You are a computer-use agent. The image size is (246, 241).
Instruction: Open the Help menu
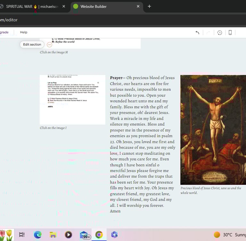tap(24, 32)
